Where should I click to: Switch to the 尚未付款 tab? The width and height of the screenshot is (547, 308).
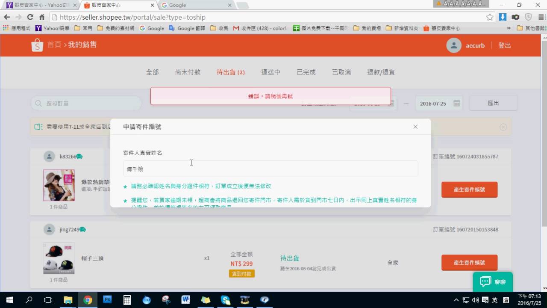point(188,72)
